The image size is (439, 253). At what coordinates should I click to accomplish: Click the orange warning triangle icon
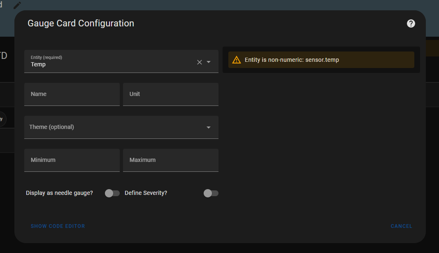pos(236,60)
